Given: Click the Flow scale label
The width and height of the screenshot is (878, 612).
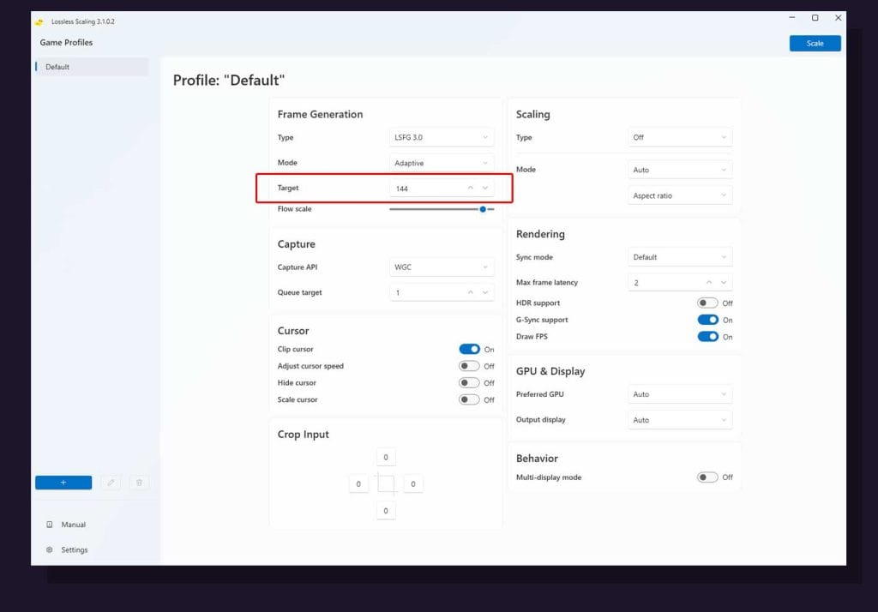Looking at the screenshot, I should (x=295, y=209).
